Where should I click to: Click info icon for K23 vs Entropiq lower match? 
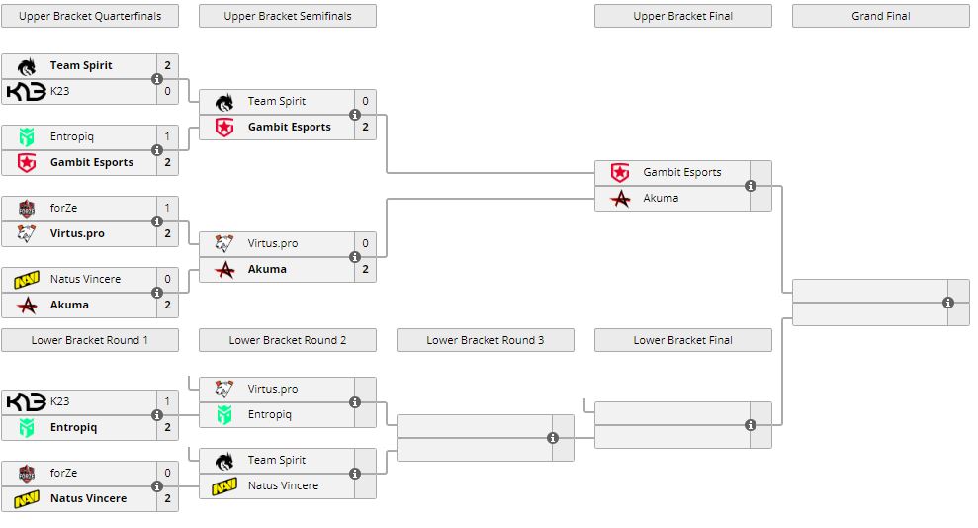tap(157, 415)
